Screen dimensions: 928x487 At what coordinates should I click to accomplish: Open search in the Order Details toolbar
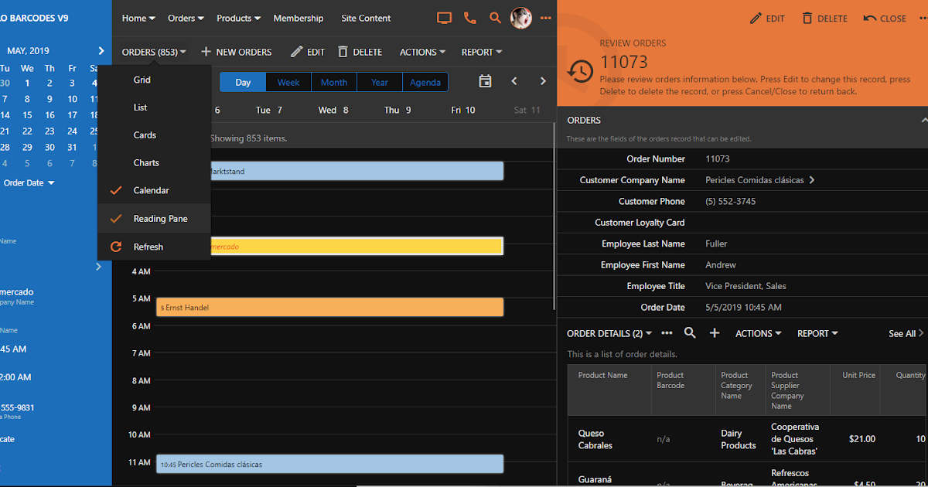tap(689, 333)
